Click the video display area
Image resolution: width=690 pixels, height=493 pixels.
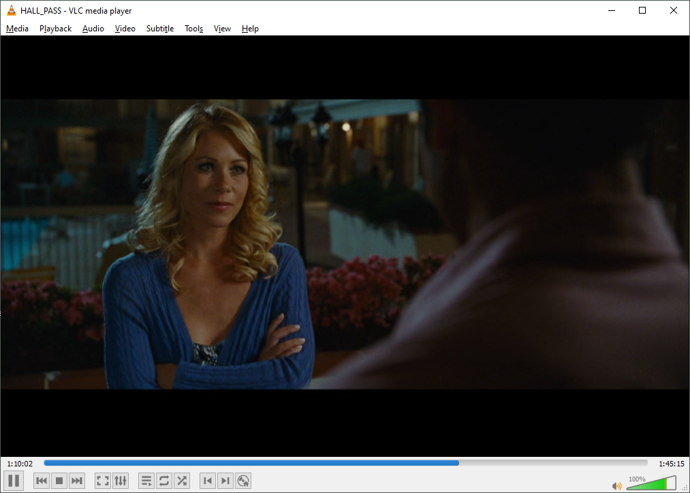tap(345, 246)
